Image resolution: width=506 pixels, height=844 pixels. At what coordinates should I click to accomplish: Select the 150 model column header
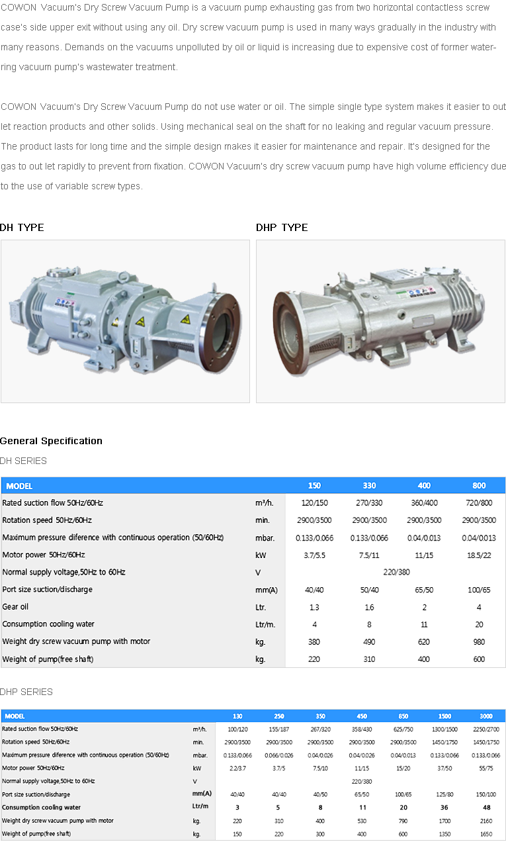click(315, 486)
